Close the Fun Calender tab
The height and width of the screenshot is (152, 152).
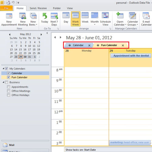click(123, 45)
